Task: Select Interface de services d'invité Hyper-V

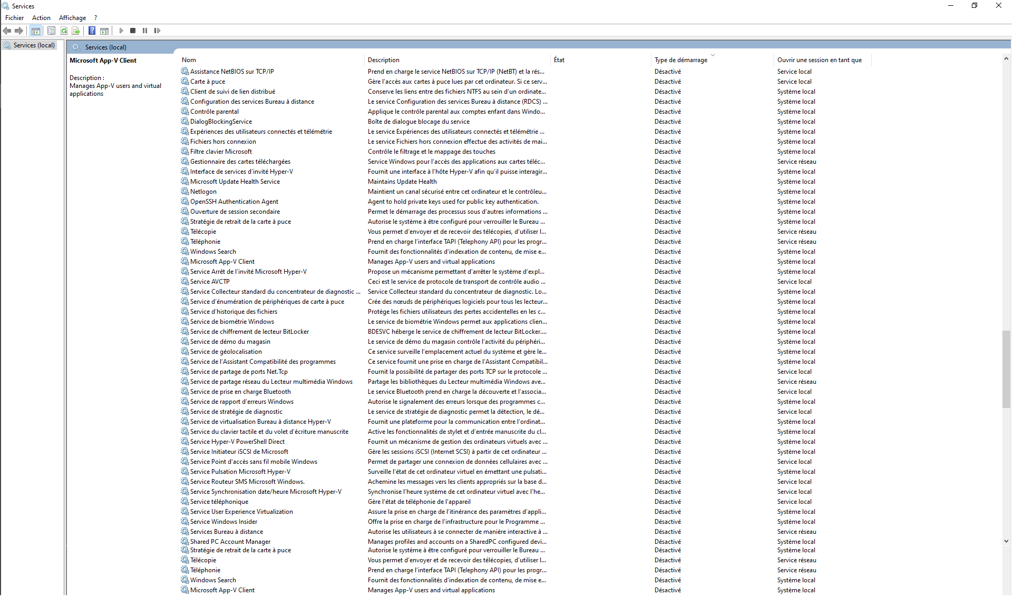Action: 241,172
